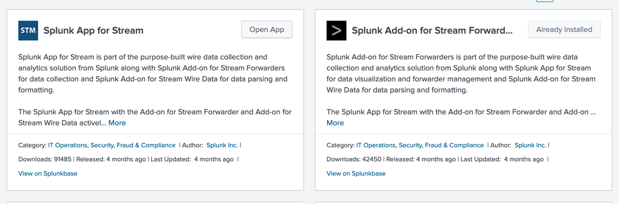Open Security, Fraud & Compliance in Stream Forwarders card
619x204 pixels.
(x=441, y=145)
